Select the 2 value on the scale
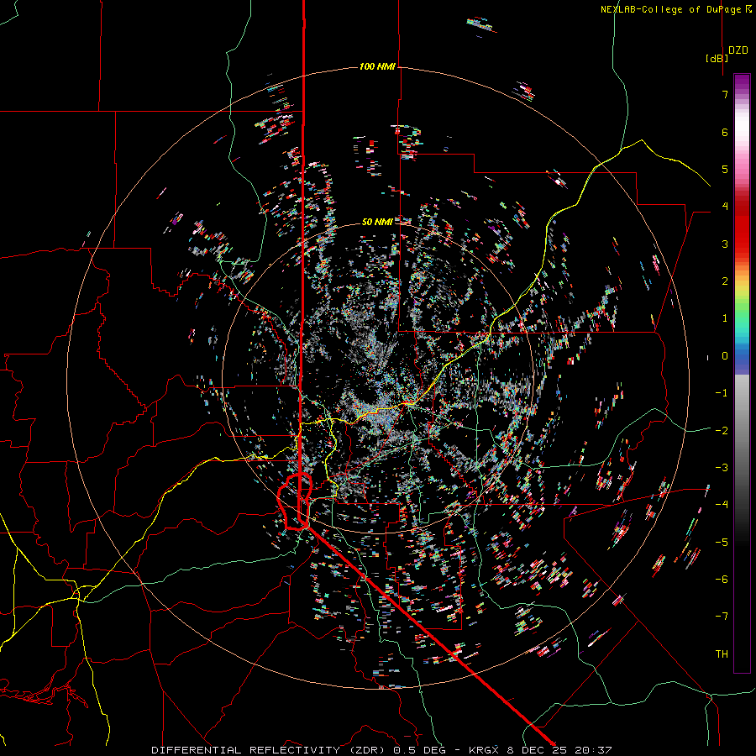The image size is (756, 756). pos(725,281)
